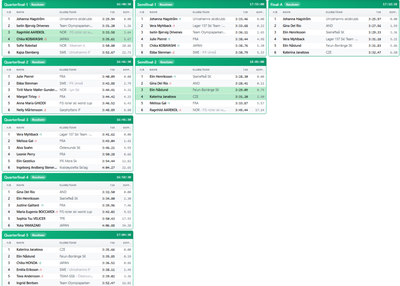This screenshot has height=286, width=400.
Task: Select Elin Näslund in Quarterfinal-5
Action: 68,256
